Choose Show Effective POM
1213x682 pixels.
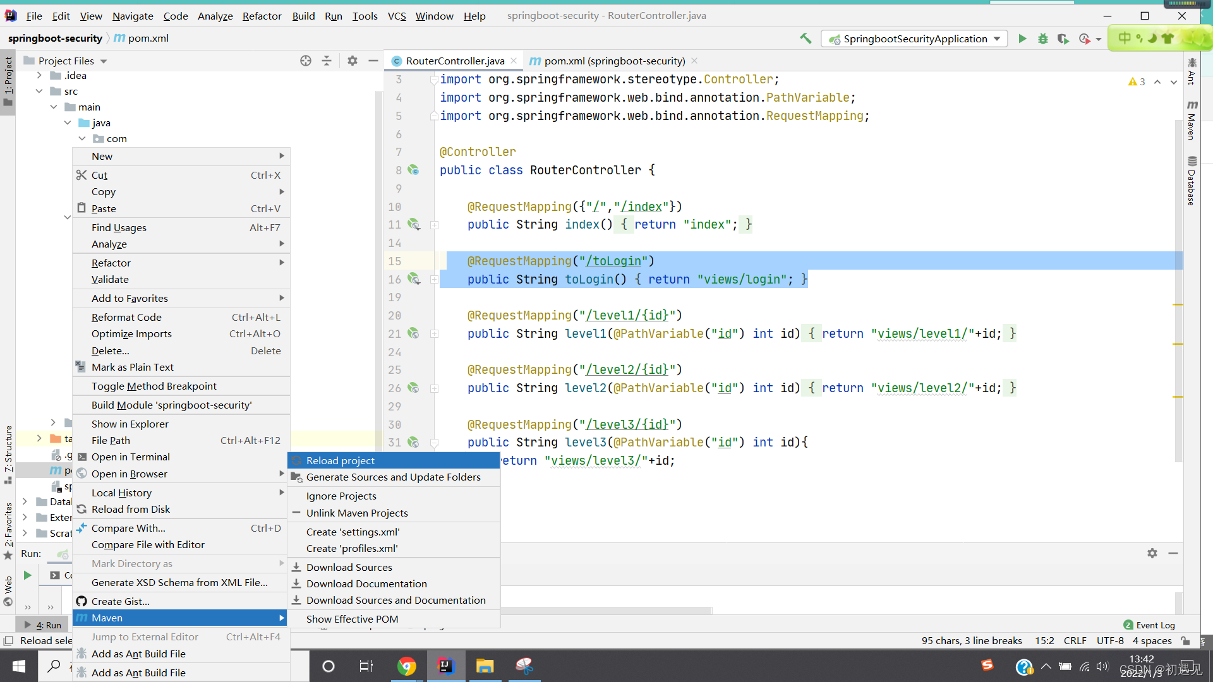coord(394,619)
